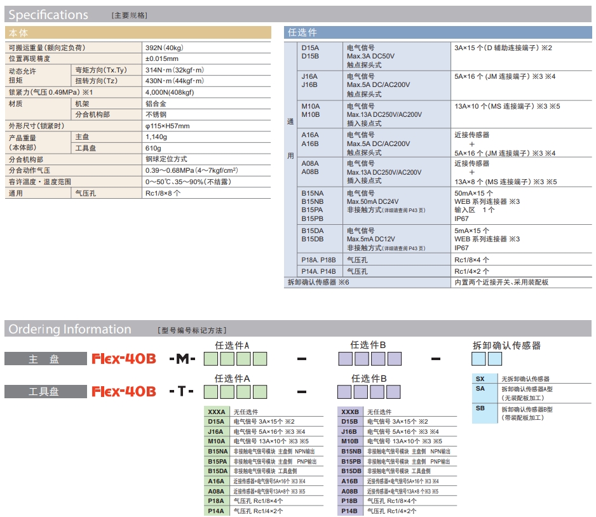Click the "[型号编号标记方法]" subtitle

tap(192, 330)
